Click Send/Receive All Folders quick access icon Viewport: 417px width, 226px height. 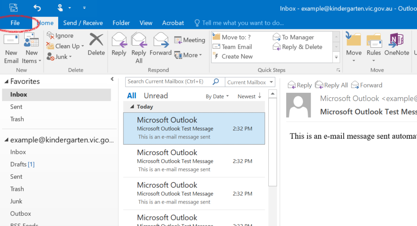(13, 8)
